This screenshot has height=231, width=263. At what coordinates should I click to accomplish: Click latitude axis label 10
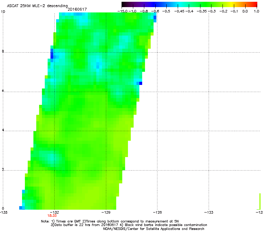pyautogui.click(x=3, y=12)
